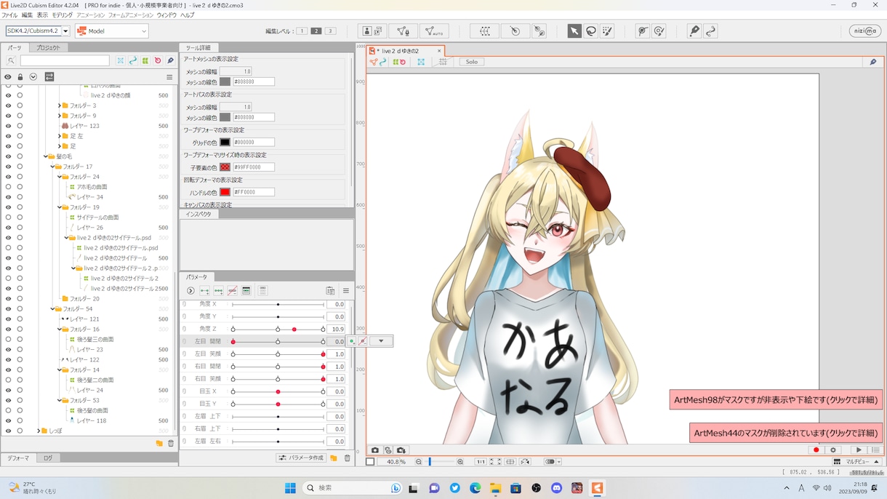Image resolution: width=887 pixels, height=499 pixels.
Task: Create a warp deformer
Action: 485,31
